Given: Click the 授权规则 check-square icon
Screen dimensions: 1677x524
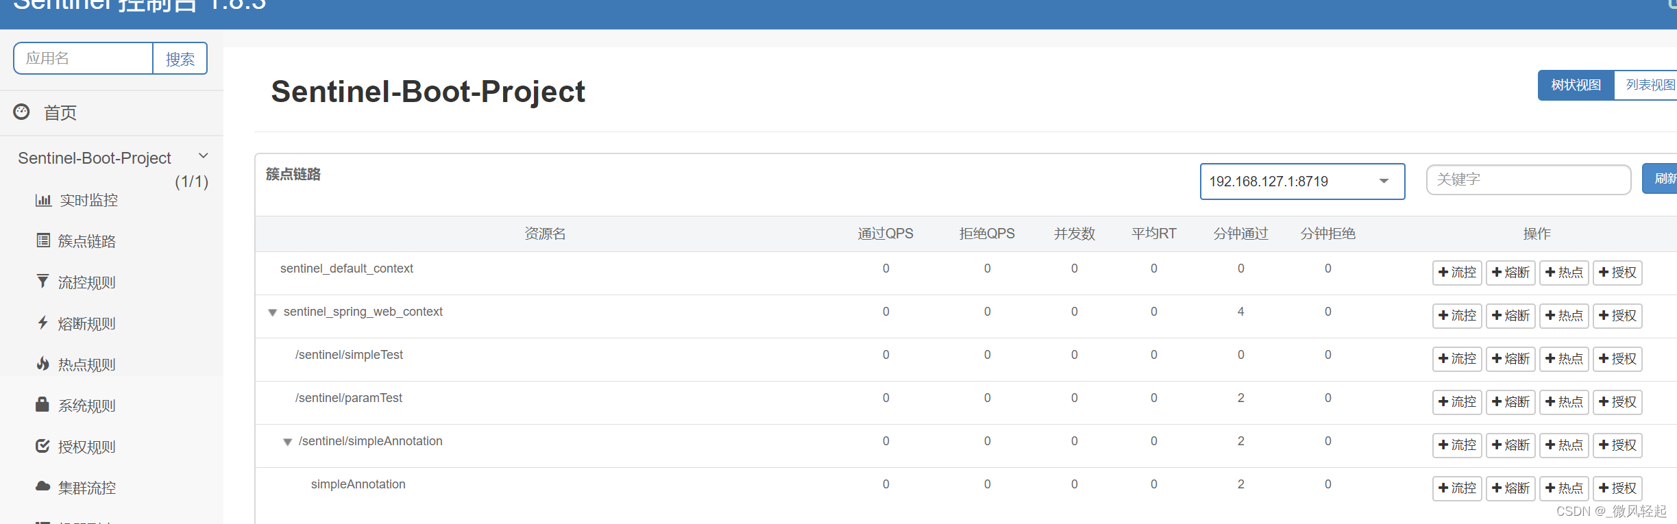Looking at the screenshot, I should click(42, 446).
